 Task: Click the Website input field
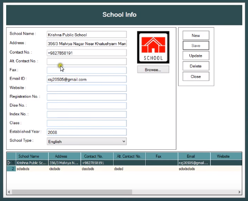click(87, 88)
